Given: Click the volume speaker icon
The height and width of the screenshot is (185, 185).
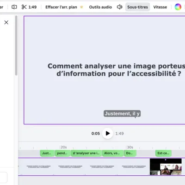Looking at the screenshot, I should (119, 7).
